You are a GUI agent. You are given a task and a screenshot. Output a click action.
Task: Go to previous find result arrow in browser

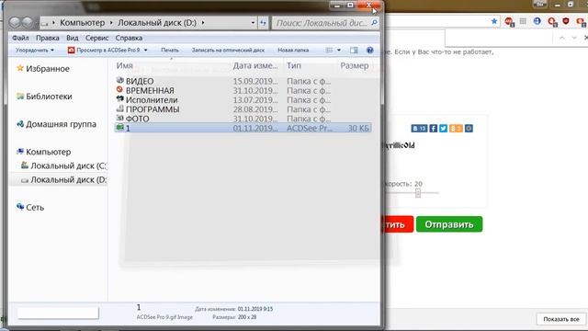[561, 38]
